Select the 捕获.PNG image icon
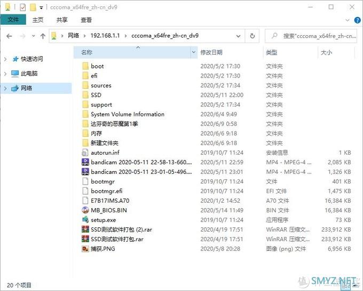The height and width of the screenshot is (291, 363). [85, 249]
